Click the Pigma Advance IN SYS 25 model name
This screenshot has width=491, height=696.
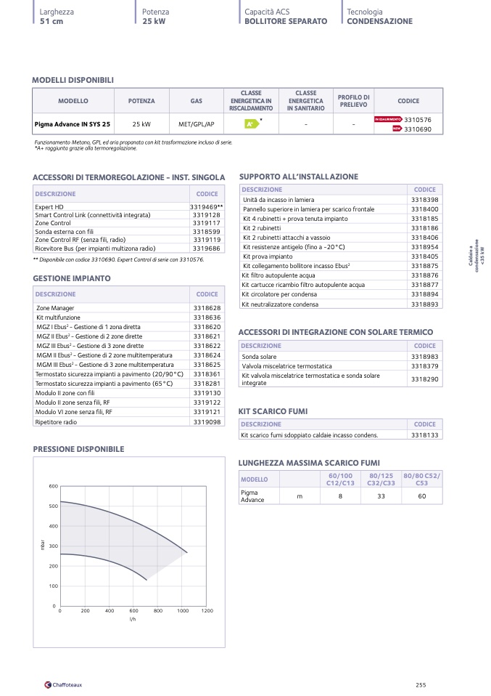point(73,124)
